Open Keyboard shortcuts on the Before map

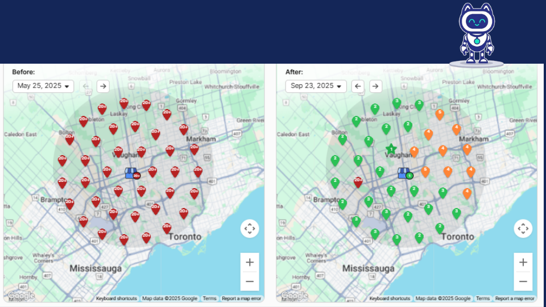pos(116,298)
